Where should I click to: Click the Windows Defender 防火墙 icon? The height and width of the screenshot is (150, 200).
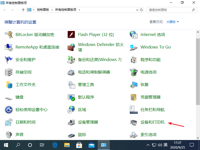[x=71, y=47]
